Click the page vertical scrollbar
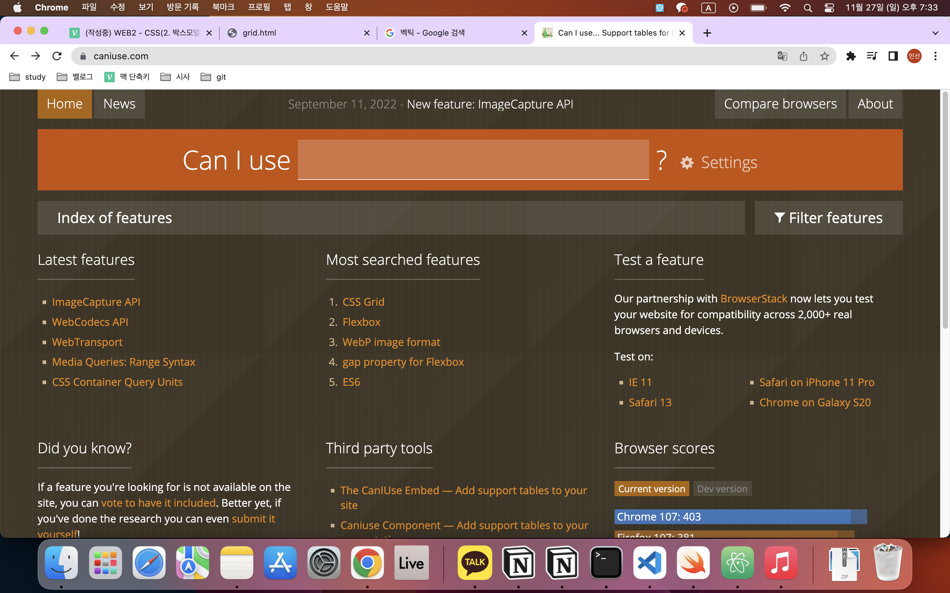950x593 pixels. (x=945, y=210)
